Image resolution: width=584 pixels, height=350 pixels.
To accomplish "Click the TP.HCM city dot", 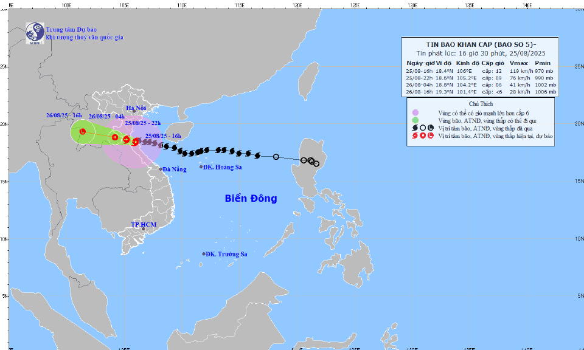I will click(143, 228).
